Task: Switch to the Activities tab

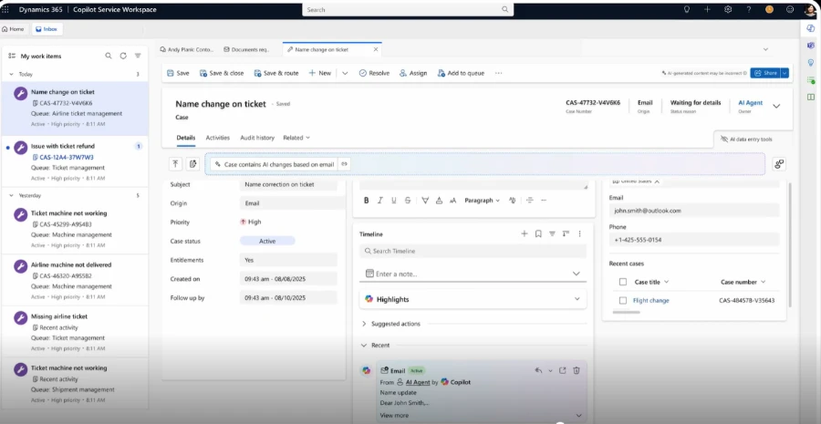Action: 217,138
